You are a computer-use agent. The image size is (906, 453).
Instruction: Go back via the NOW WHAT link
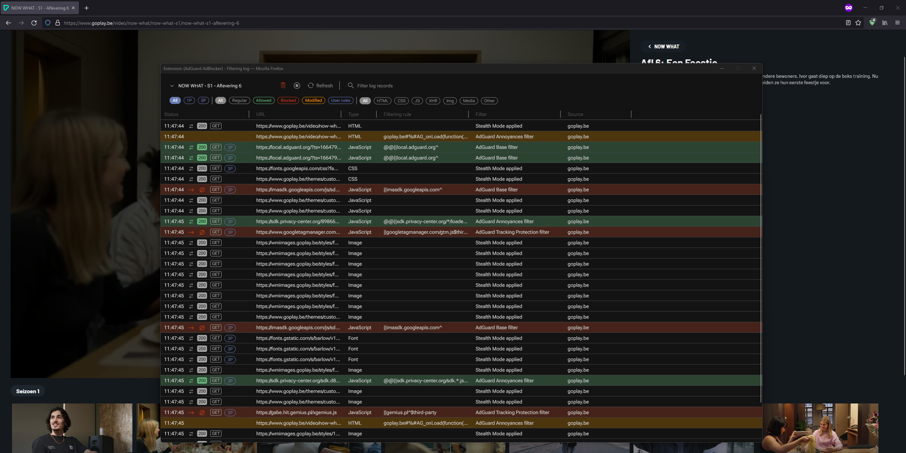tap(663, 47)
